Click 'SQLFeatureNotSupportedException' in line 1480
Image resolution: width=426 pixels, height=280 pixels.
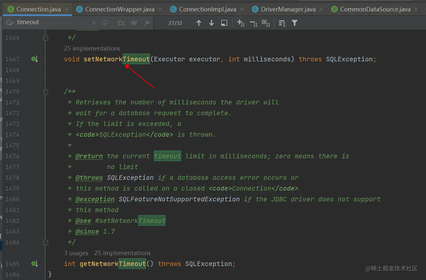pyautogui.click(x=179, y=199)
